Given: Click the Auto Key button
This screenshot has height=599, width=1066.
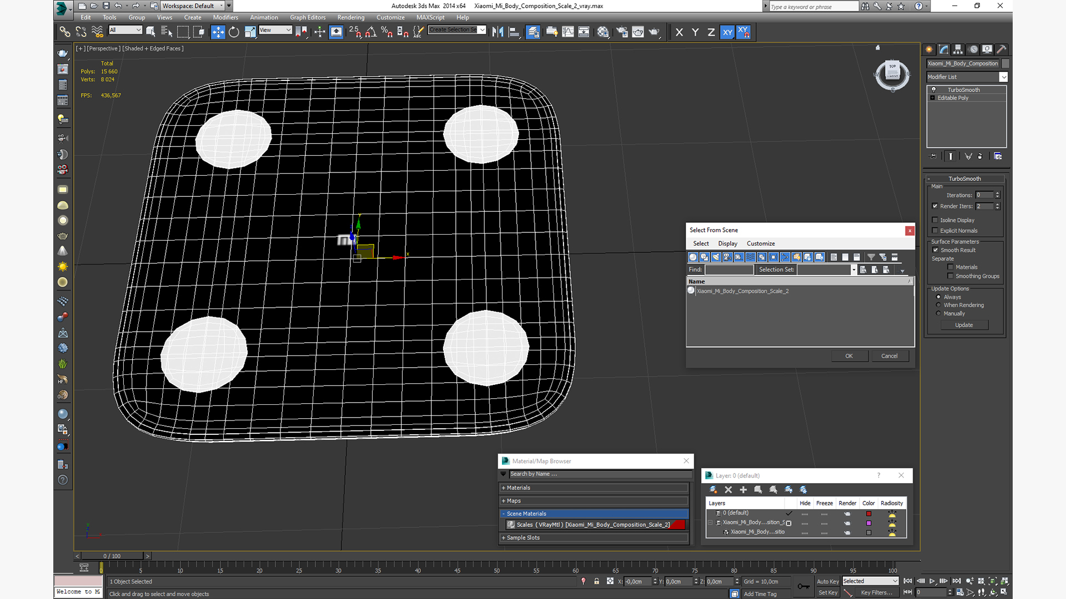Looking at the screenshot, I should pos(827,581).
